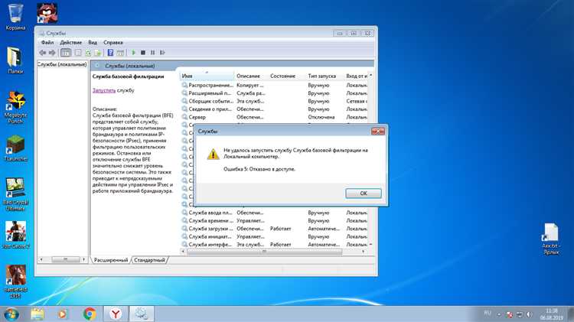
Task: Toggle the show/hide console tree toolbar icon
Action: point(66,53)
